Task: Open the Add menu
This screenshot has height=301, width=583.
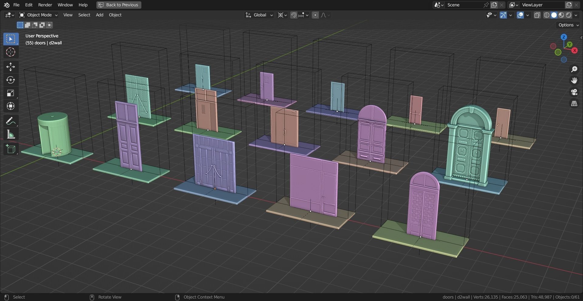Action: click(x=100, y=15)
